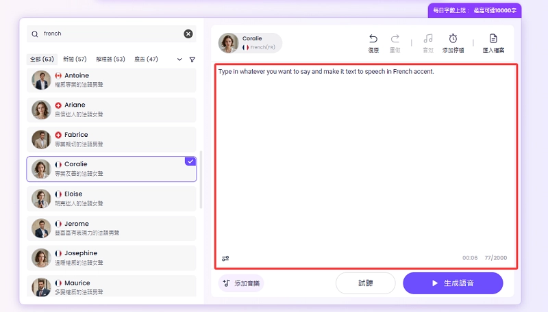This screenshot has width=548, height=312.
Task: Click Eloise's avatar thumbnail
Action: coord(41,198)
